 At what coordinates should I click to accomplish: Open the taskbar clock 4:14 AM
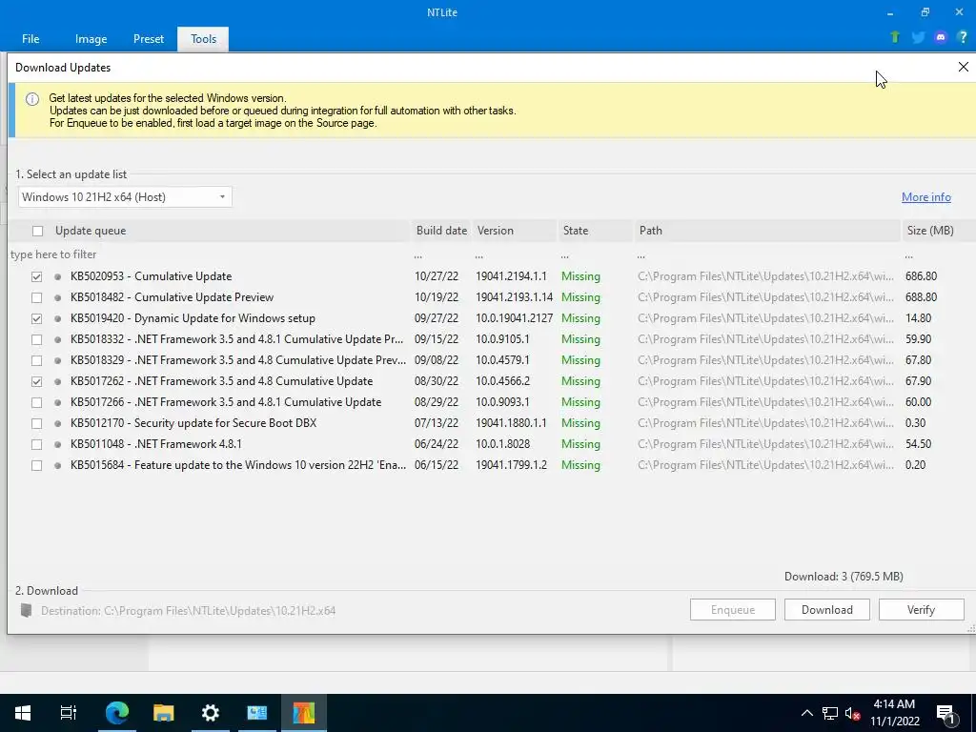(894, 713)
